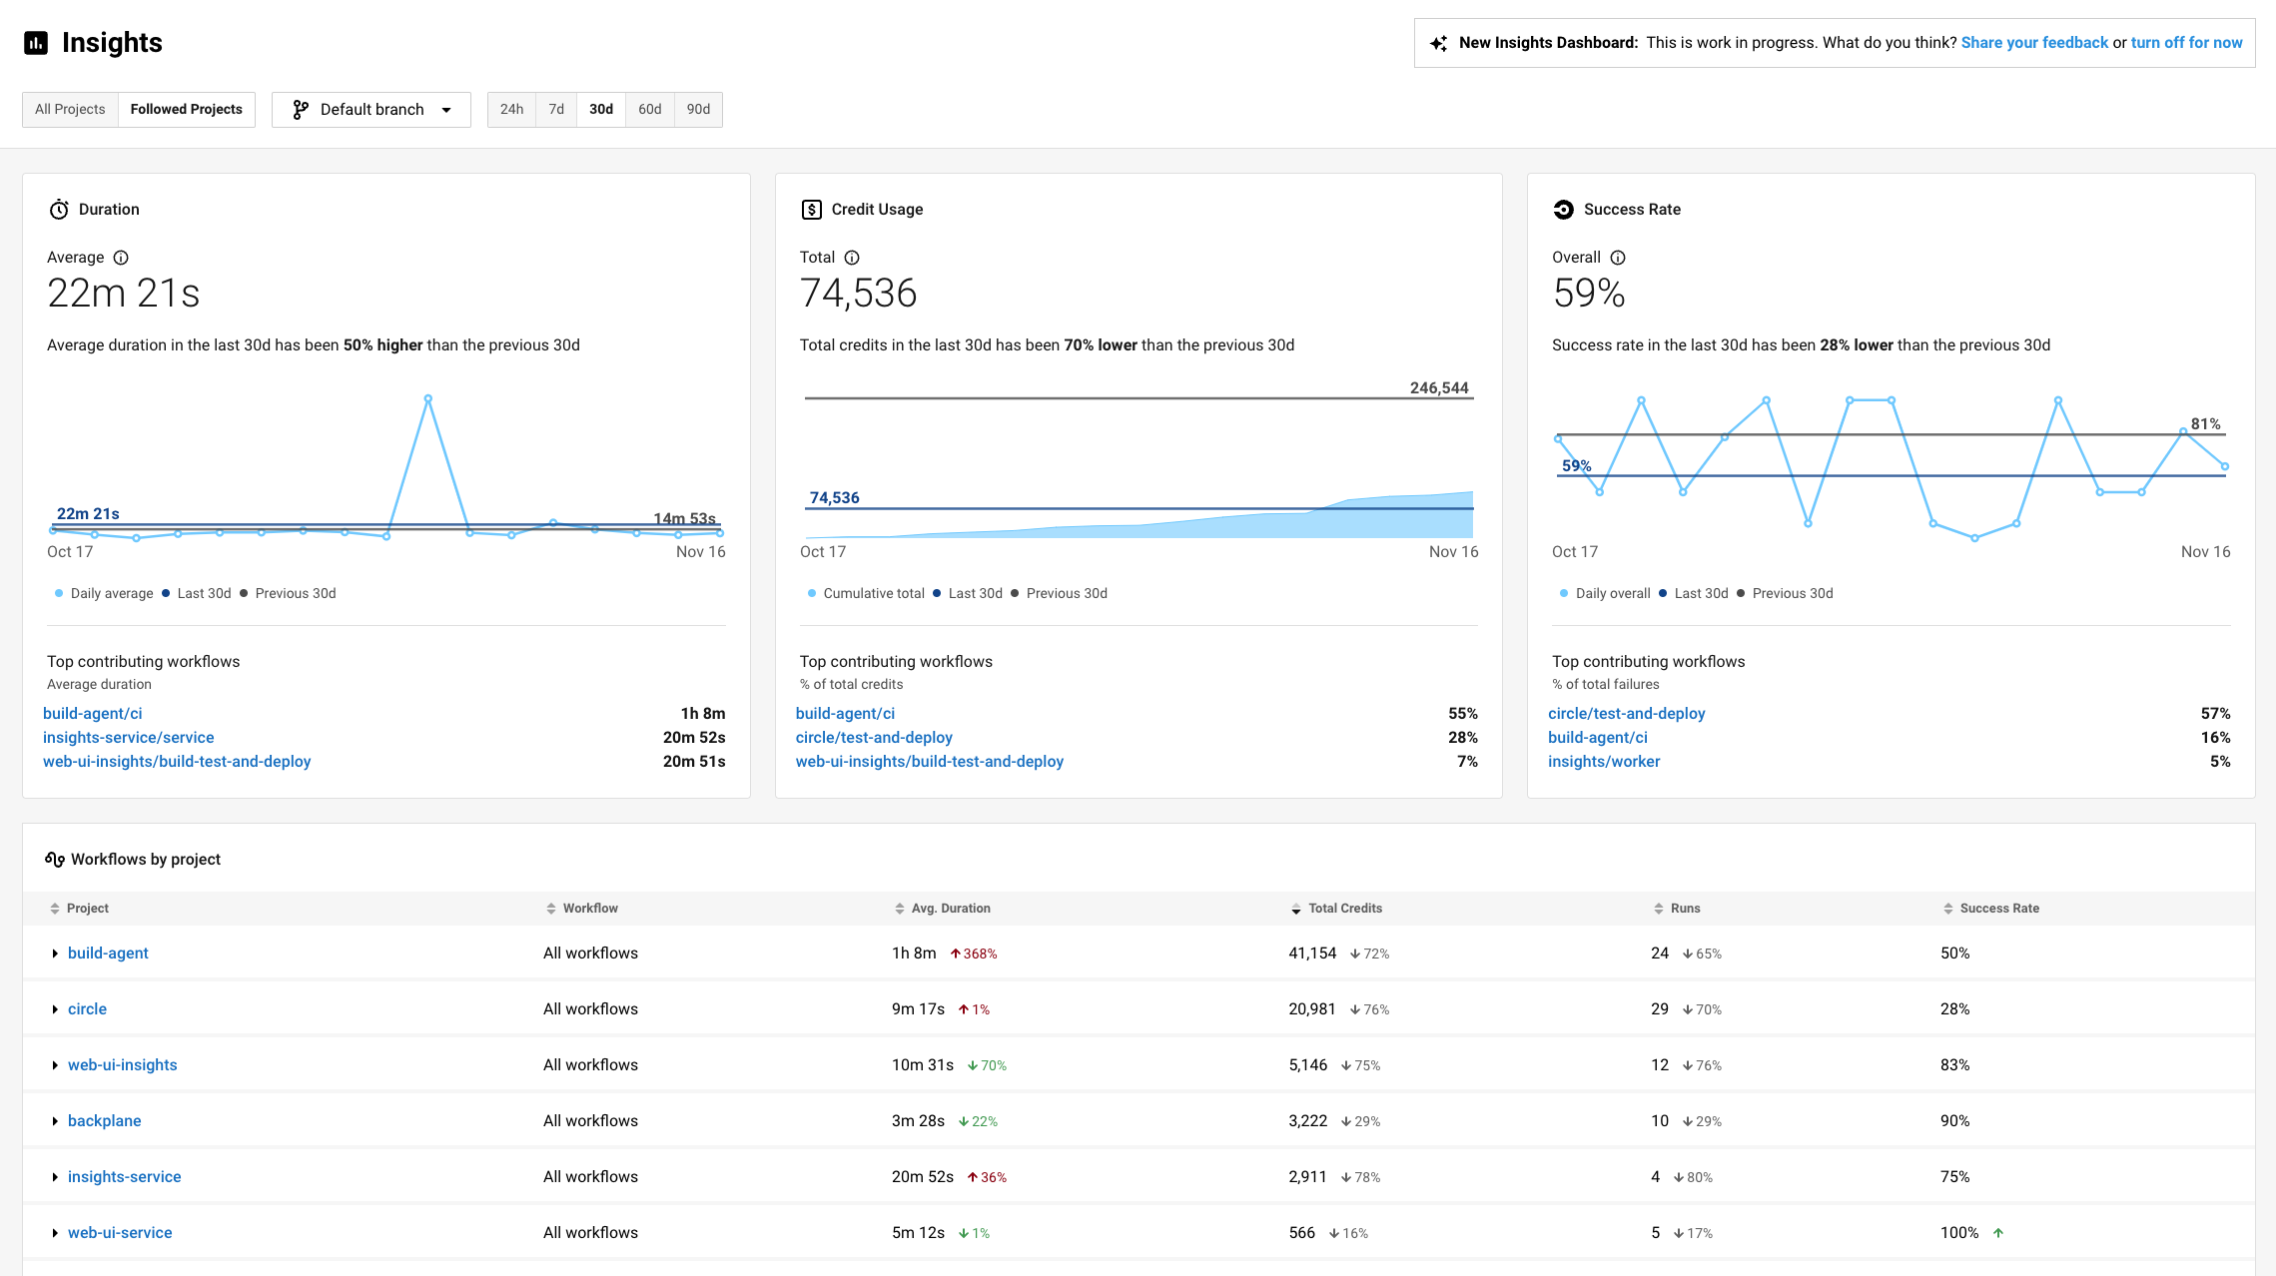Select the 90d time range

coord(698,110)
